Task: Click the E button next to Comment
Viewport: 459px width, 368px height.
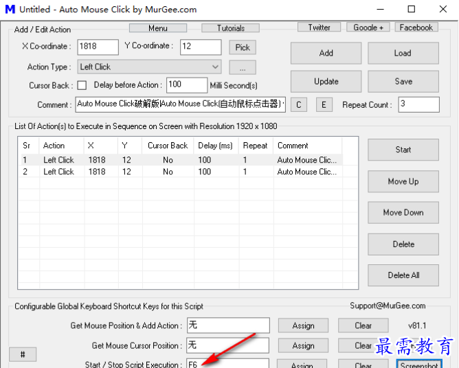Action: (324, 105)
